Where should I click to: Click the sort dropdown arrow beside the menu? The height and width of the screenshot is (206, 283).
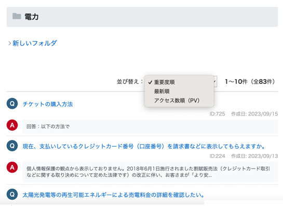(215, 82)
